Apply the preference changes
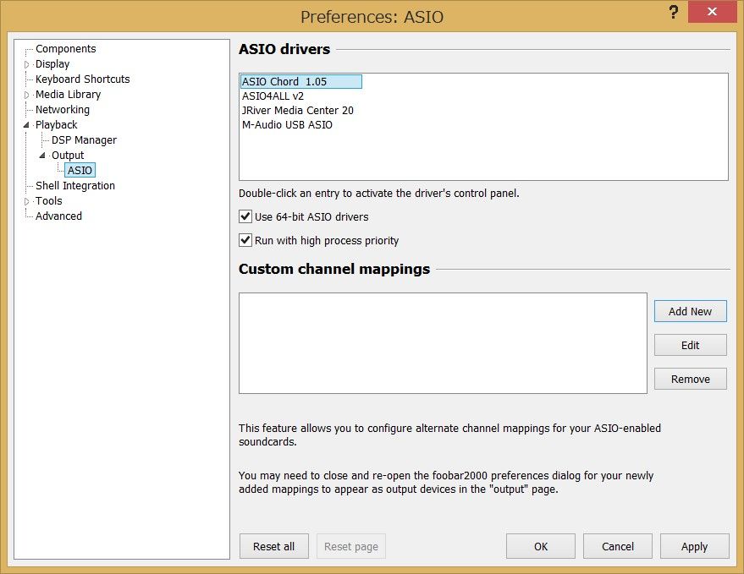 (694, 546)
